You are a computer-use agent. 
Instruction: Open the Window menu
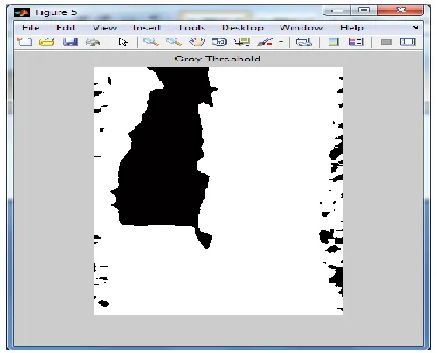coord(302,28)
